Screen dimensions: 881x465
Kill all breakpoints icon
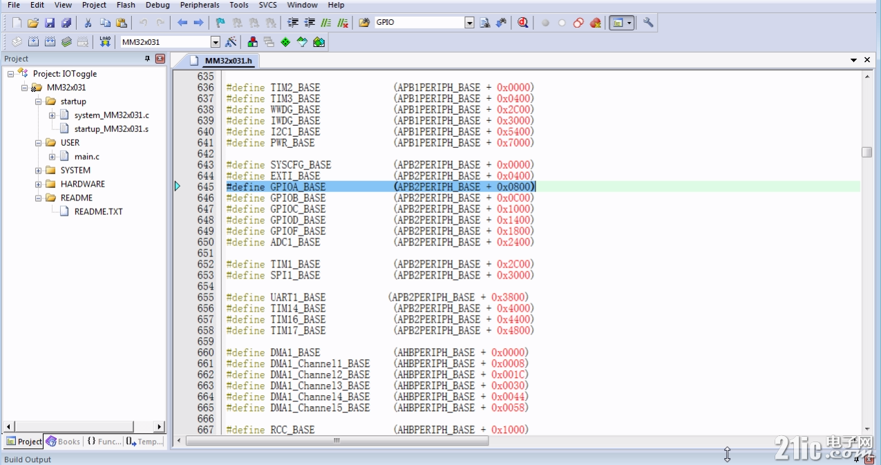point(596,23)
